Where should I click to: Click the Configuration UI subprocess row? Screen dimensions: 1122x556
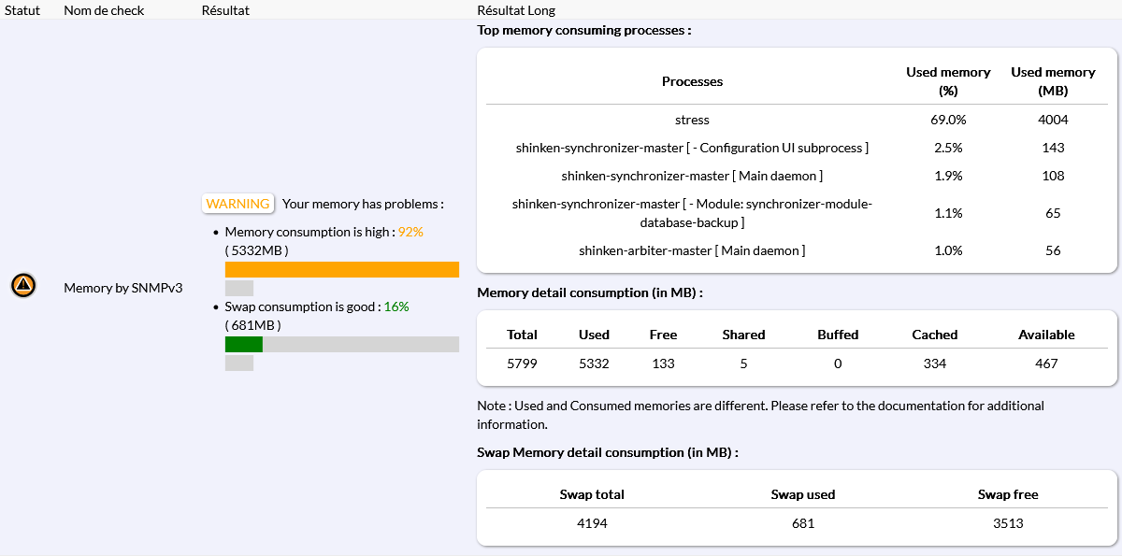tap(692, 148)
